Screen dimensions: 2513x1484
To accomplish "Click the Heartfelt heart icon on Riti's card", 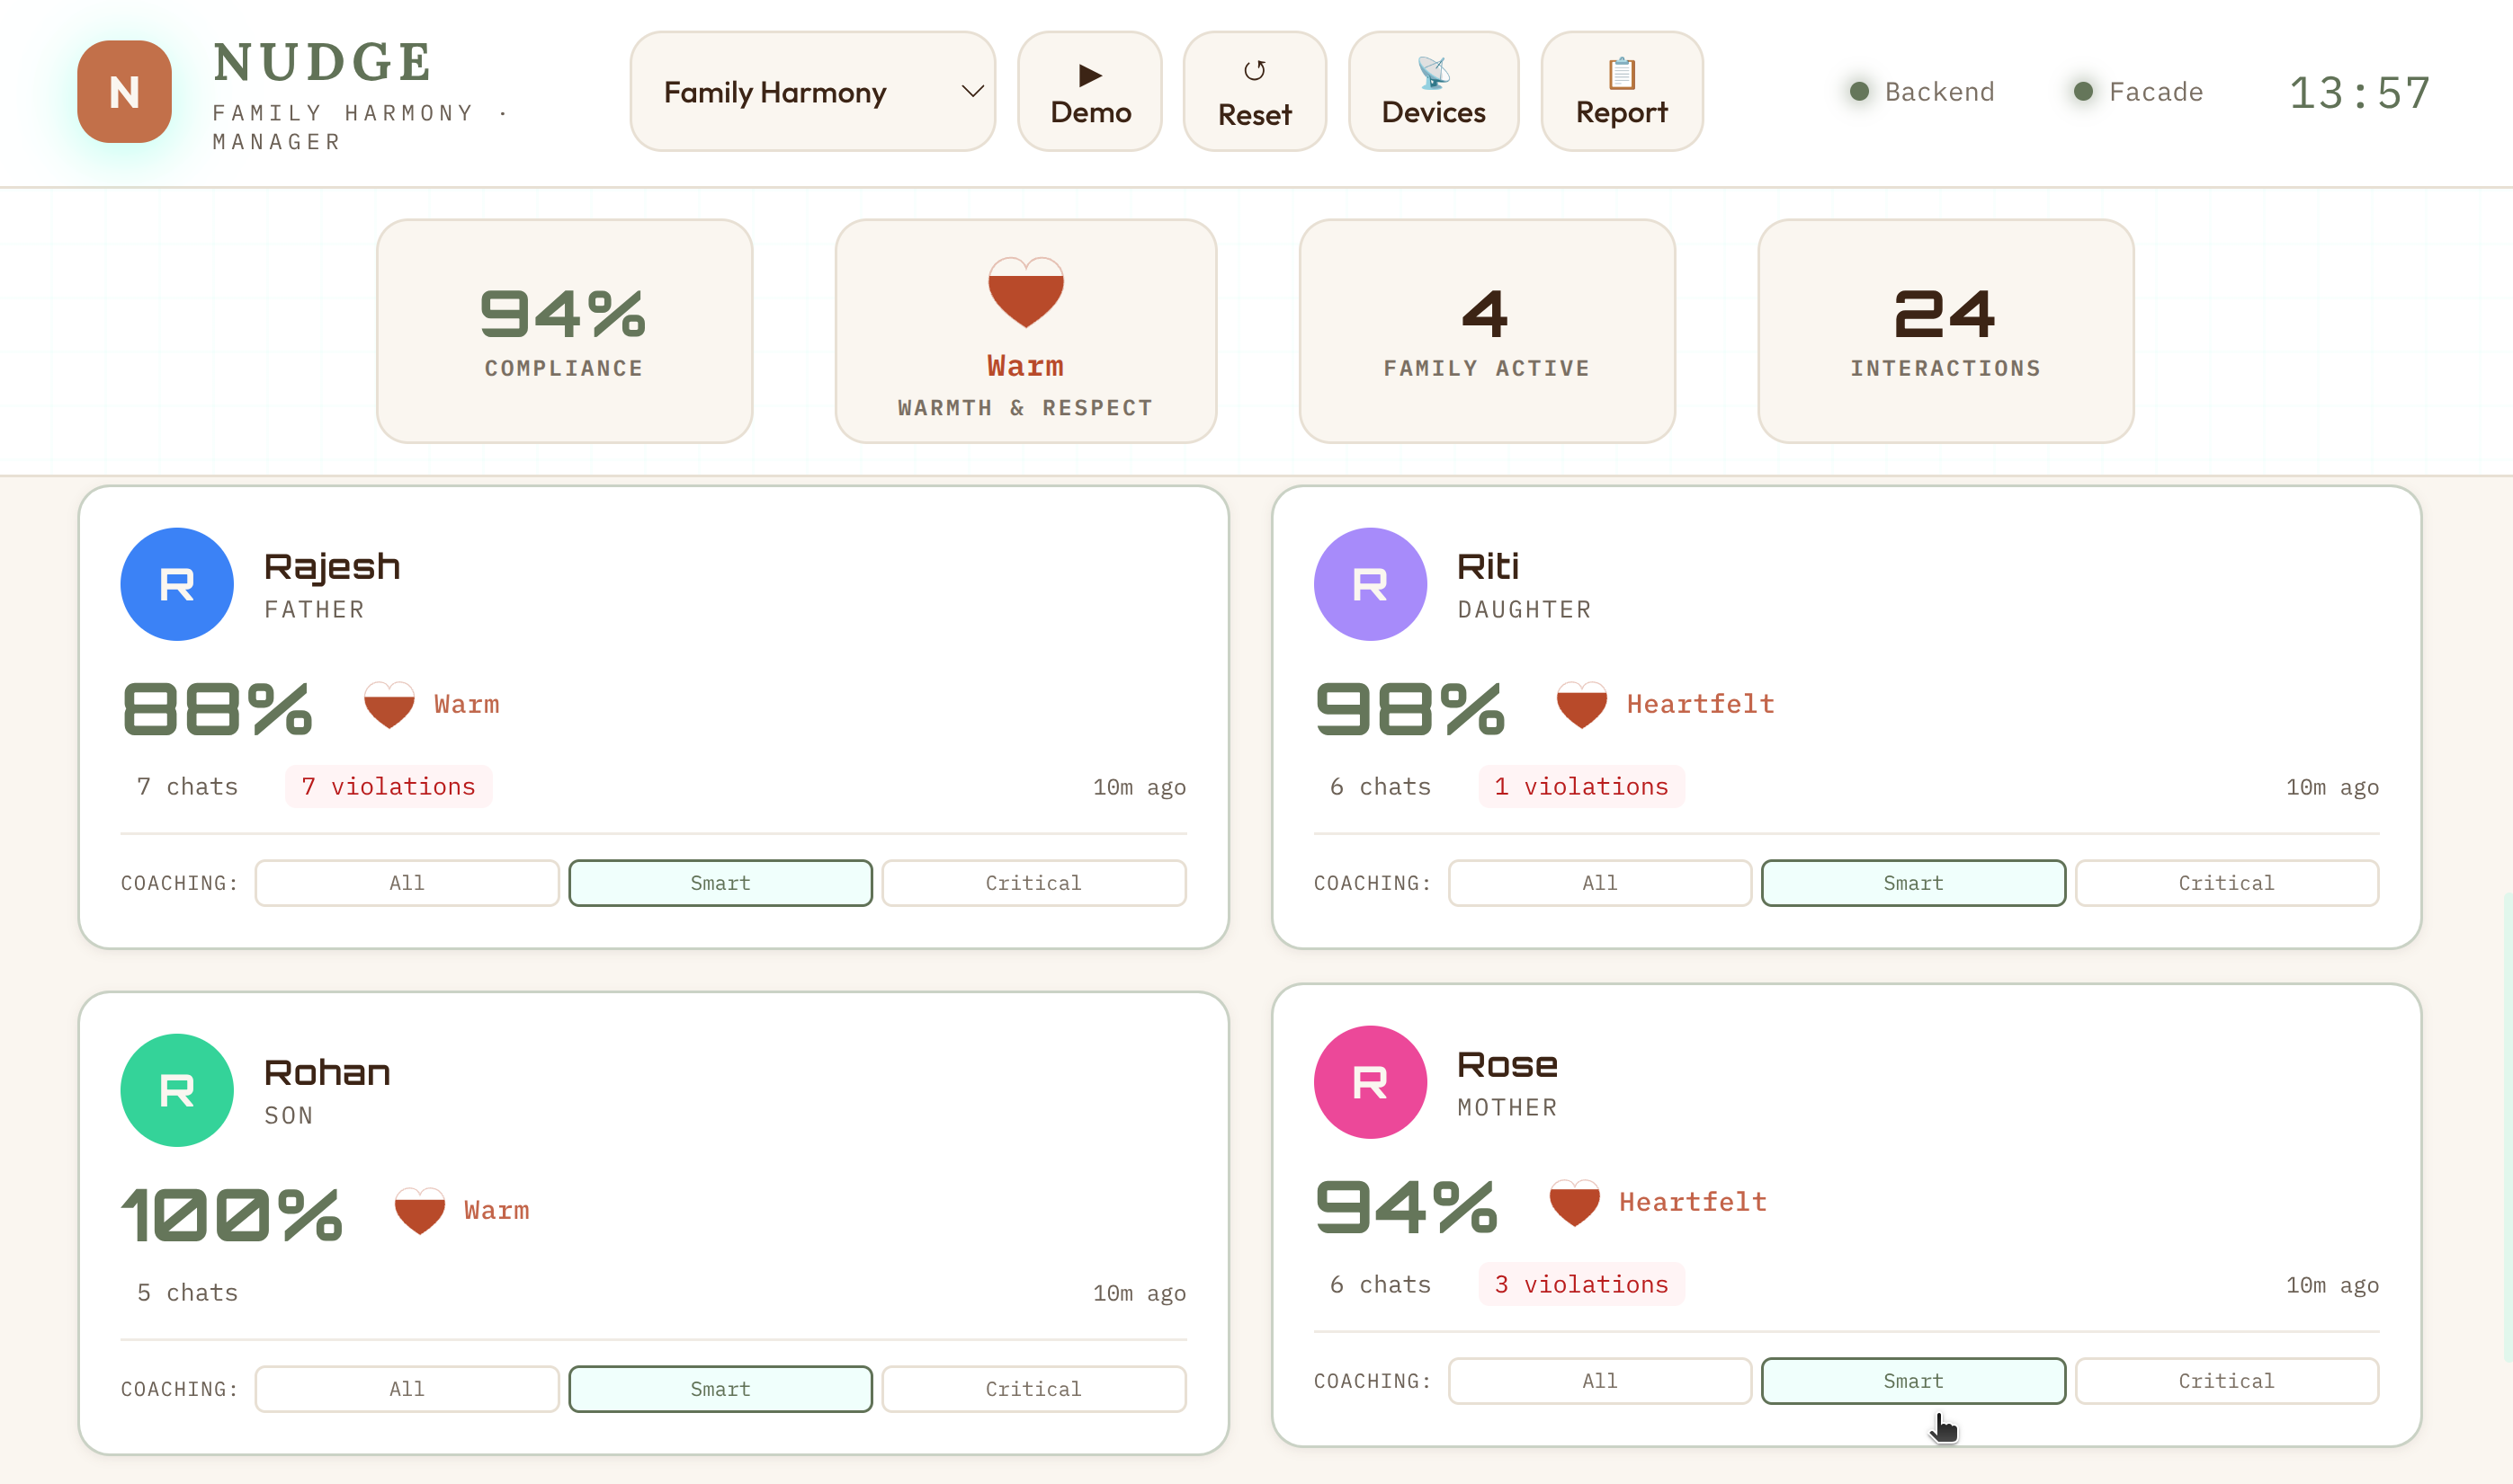I will click(x=1584, y=705).
